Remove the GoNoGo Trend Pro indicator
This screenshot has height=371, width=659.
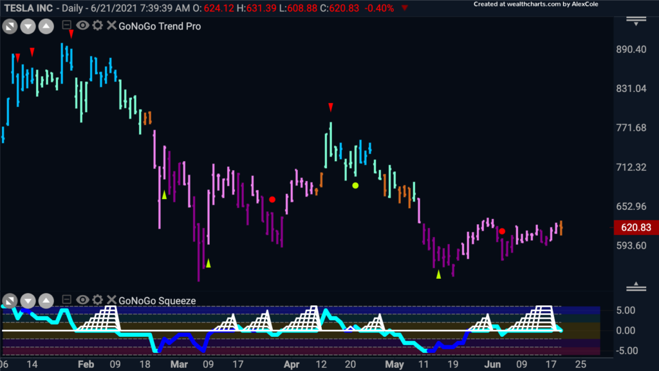pyautogui.click(x=111, y=25)
